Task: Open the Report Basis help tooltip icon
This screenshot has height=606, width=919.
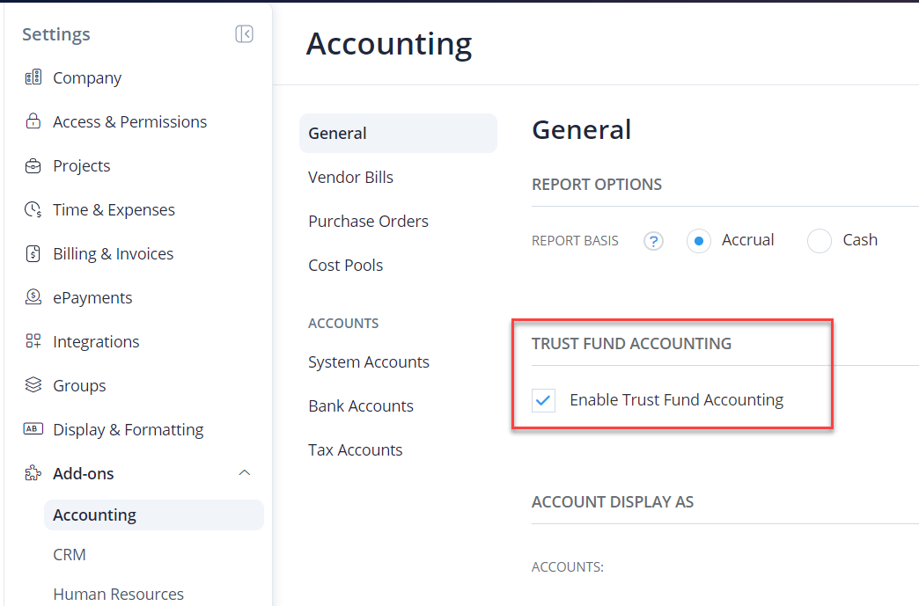Action: [653, 239]
